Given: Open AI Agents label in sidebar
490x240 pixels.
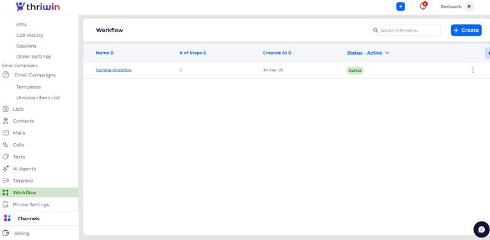Looking at the screenshot, I should pos(24,169).
